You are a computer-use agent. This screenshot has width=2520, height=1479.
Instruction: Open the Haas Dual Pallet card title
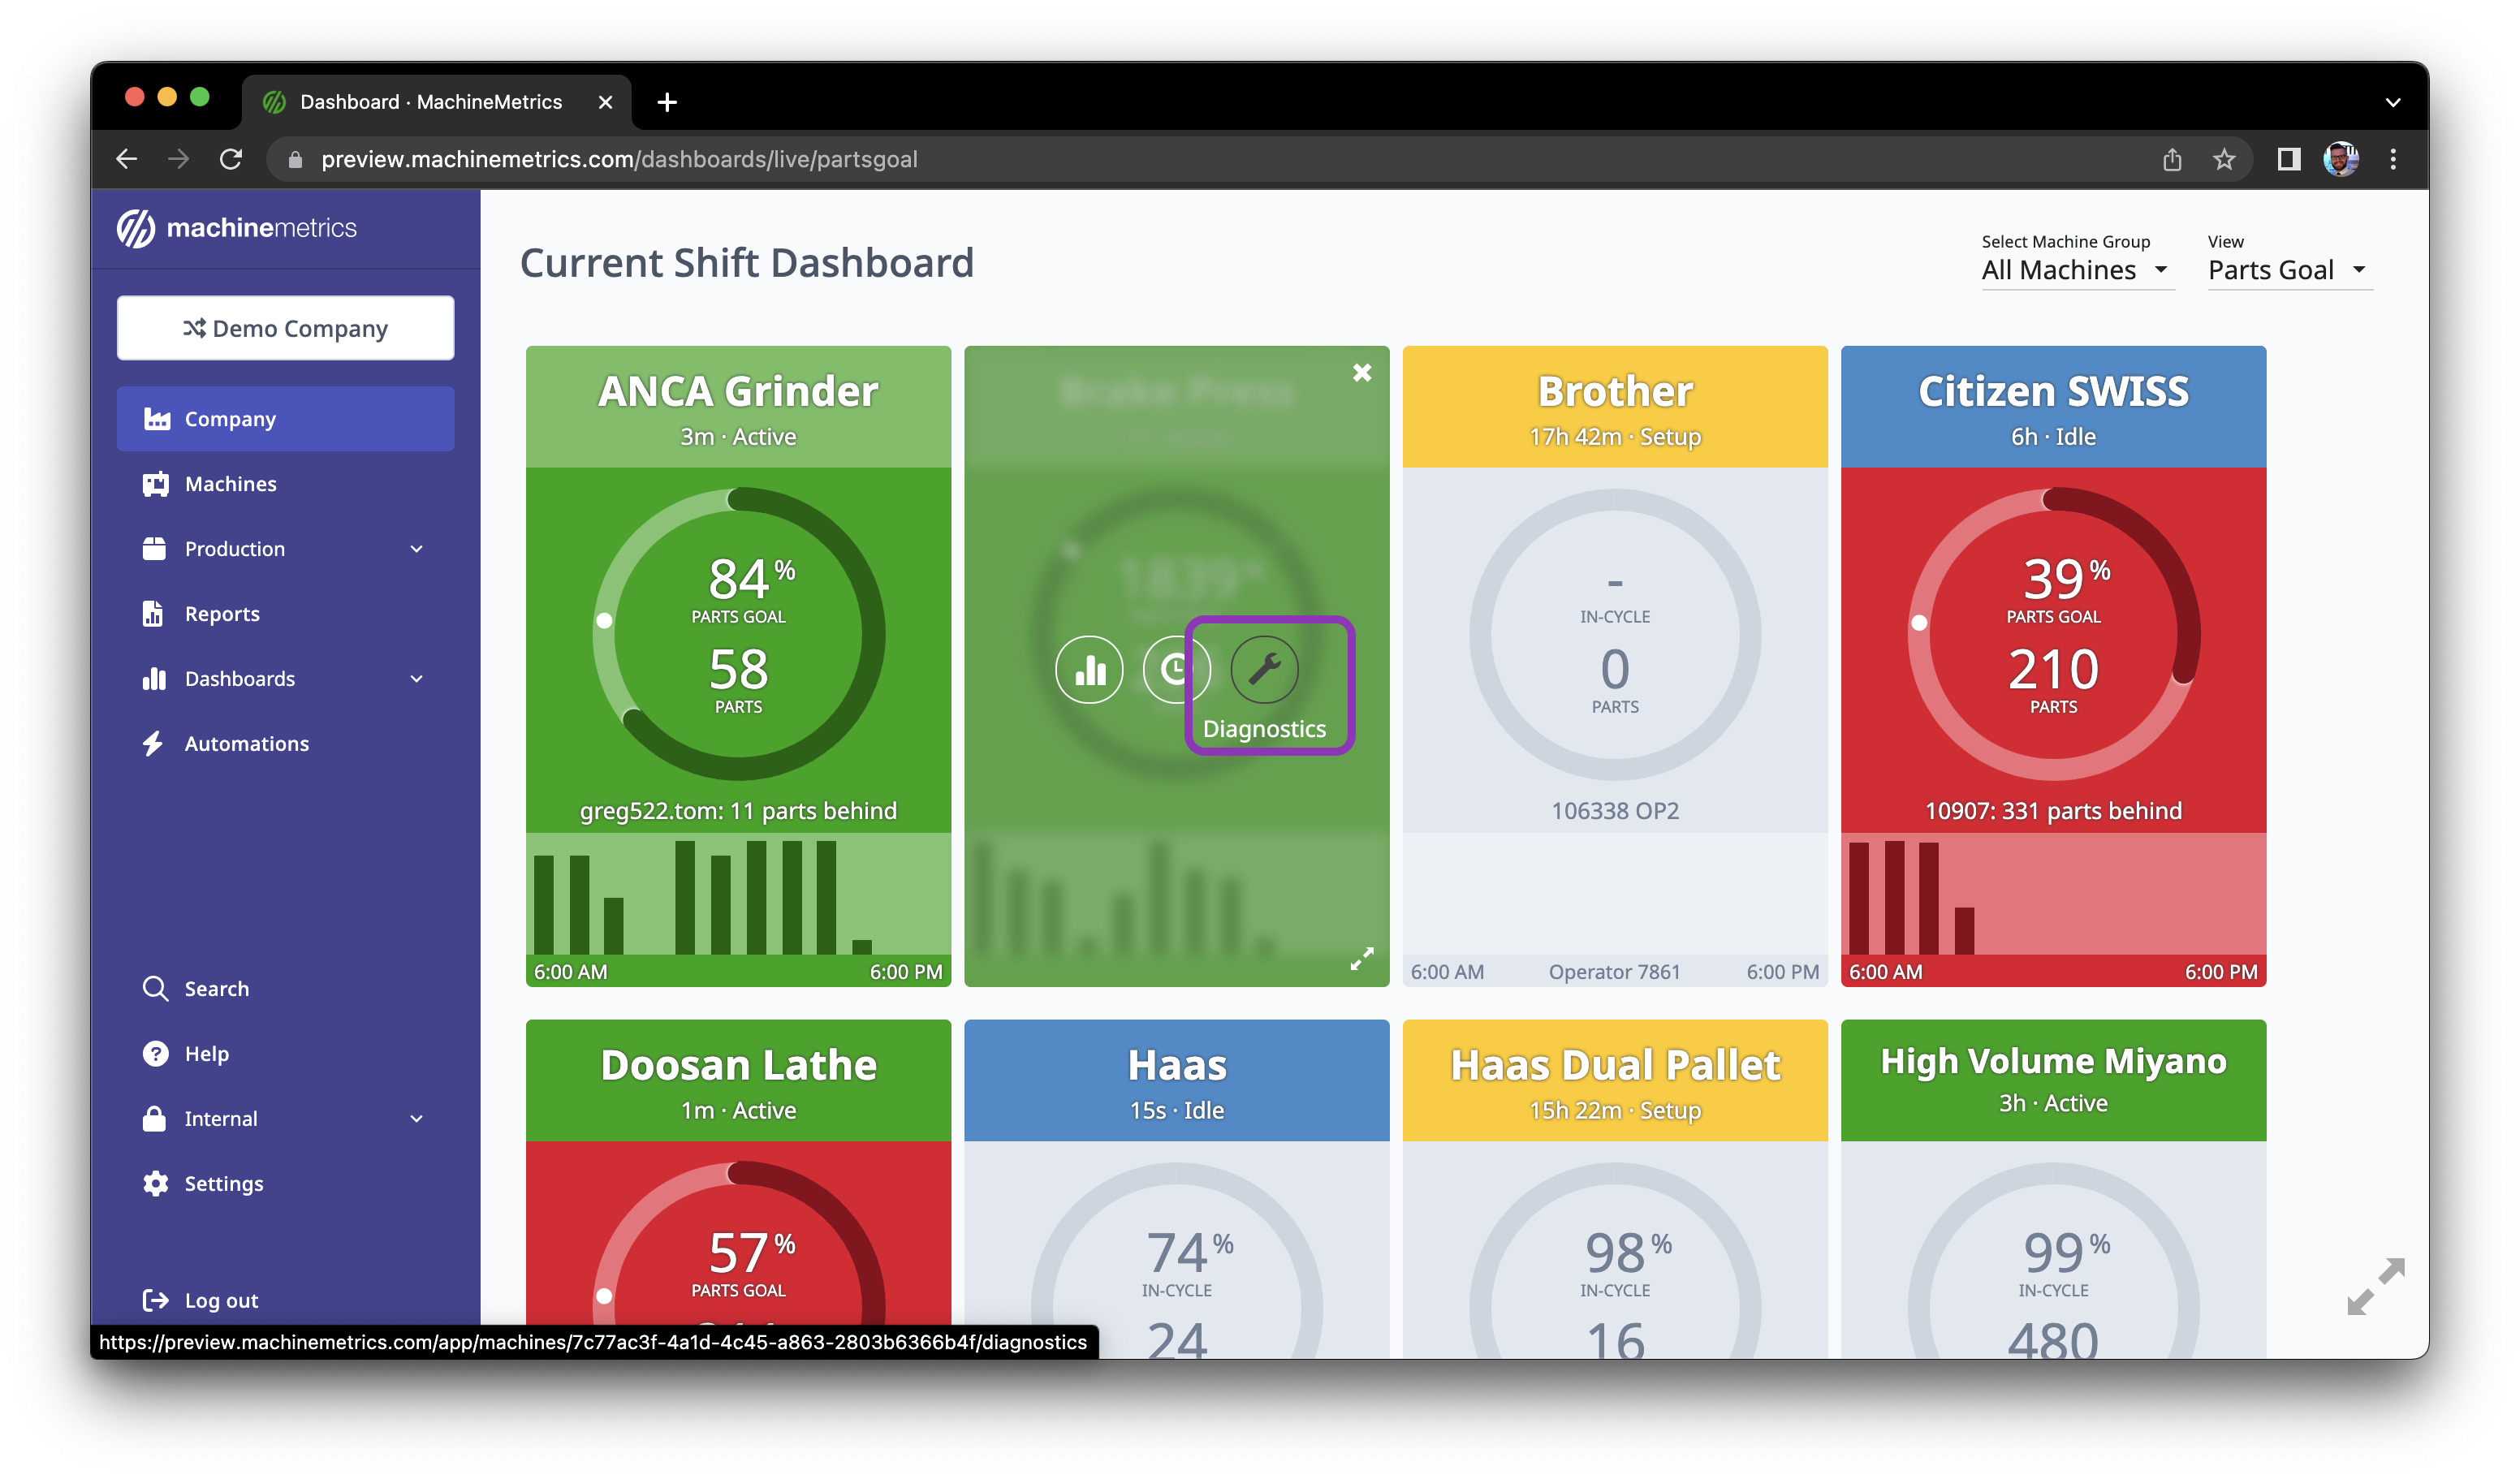click(x=1615, y=1066)
